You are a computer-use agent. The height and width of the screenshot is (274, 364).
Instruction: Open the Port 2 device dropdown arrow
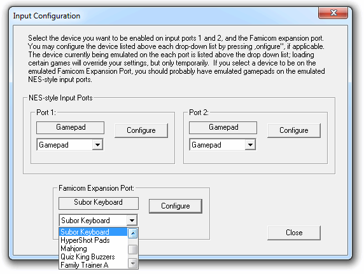[250, 145]
